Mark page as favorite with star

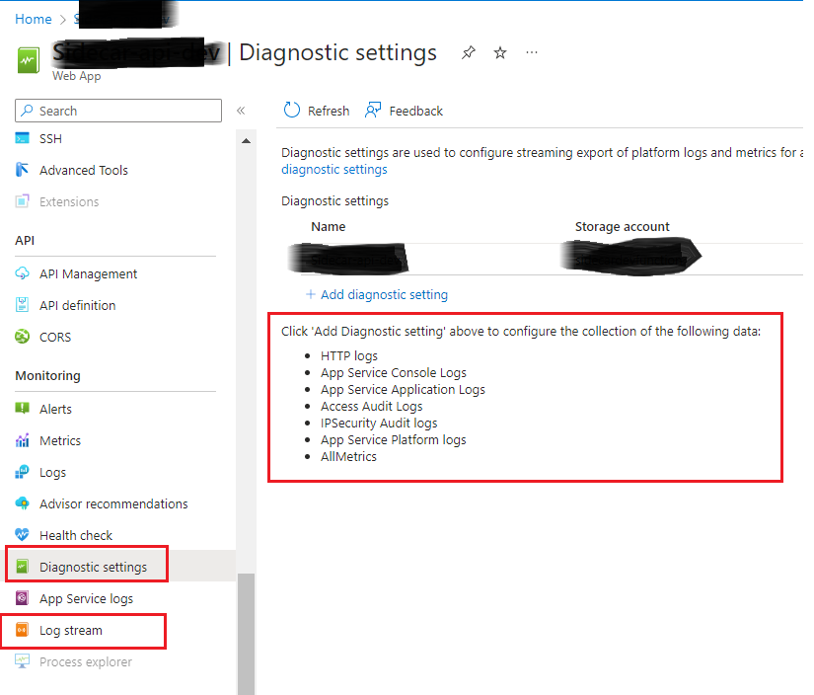[x=500, y=52]
